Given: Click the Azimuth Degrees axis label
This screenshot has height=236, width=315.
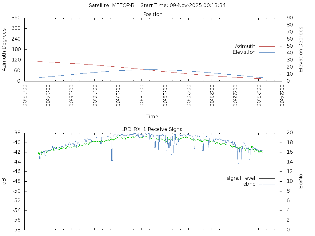Looking at the screenshot, I should [x=4, y=49].
